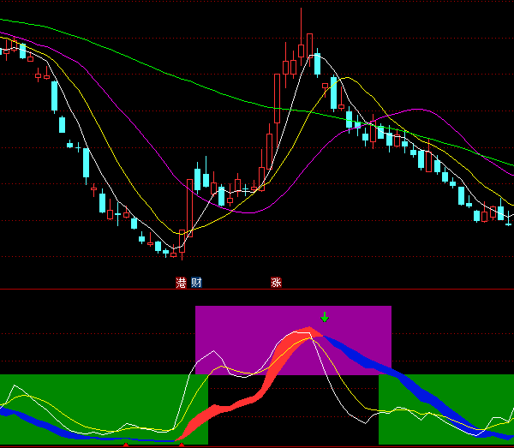Screen dimensions: 514x448
Task: Select the last candlestick at right edge
Action: pos(510,216)
